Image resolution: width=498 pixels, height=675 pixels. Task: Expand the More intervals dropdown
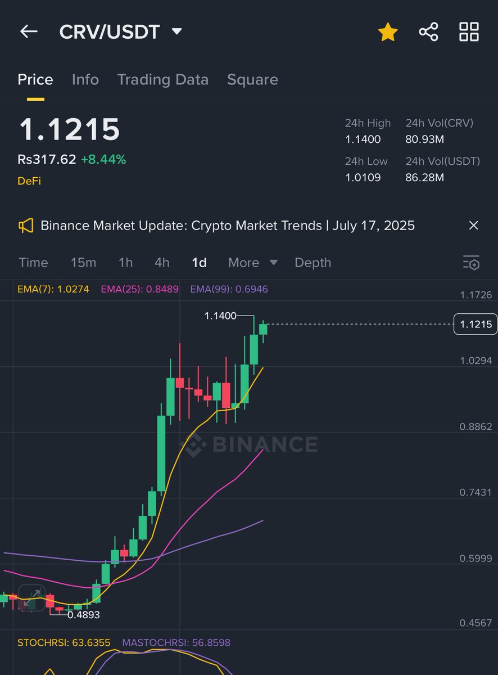click(253, 263)
